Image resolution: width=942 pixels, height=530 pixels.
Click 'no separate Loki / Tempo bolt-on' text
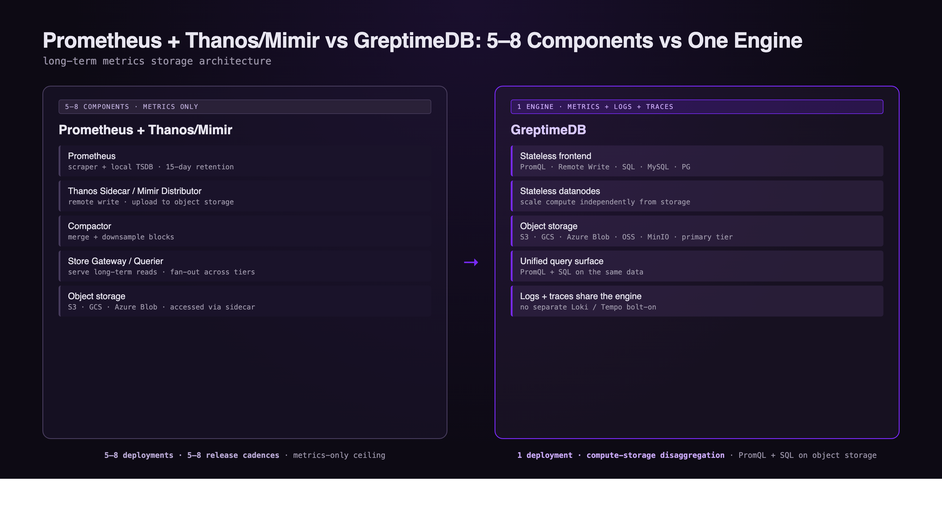point(588,307)
